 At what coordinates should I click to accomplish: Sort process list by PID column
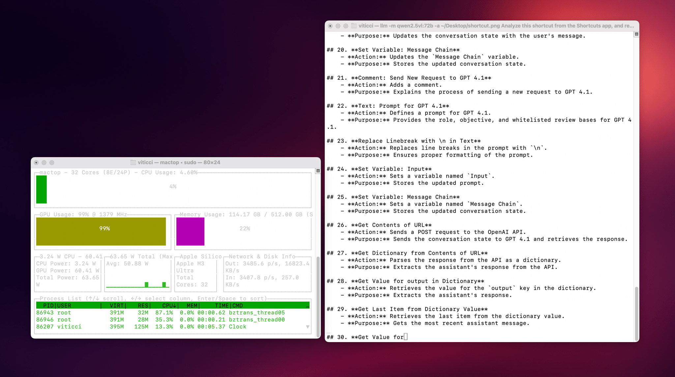(x=48, y=305)
